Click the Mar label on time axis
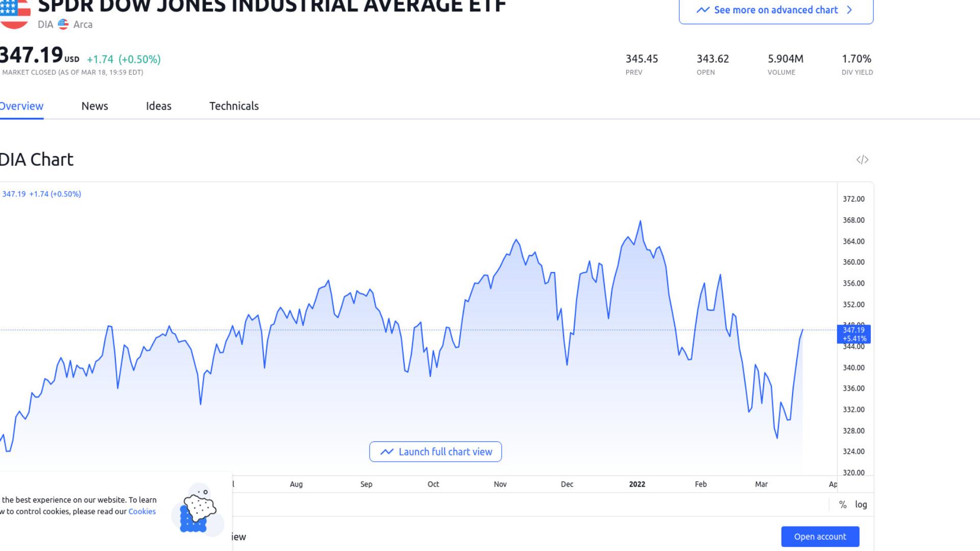 (762, 484)
